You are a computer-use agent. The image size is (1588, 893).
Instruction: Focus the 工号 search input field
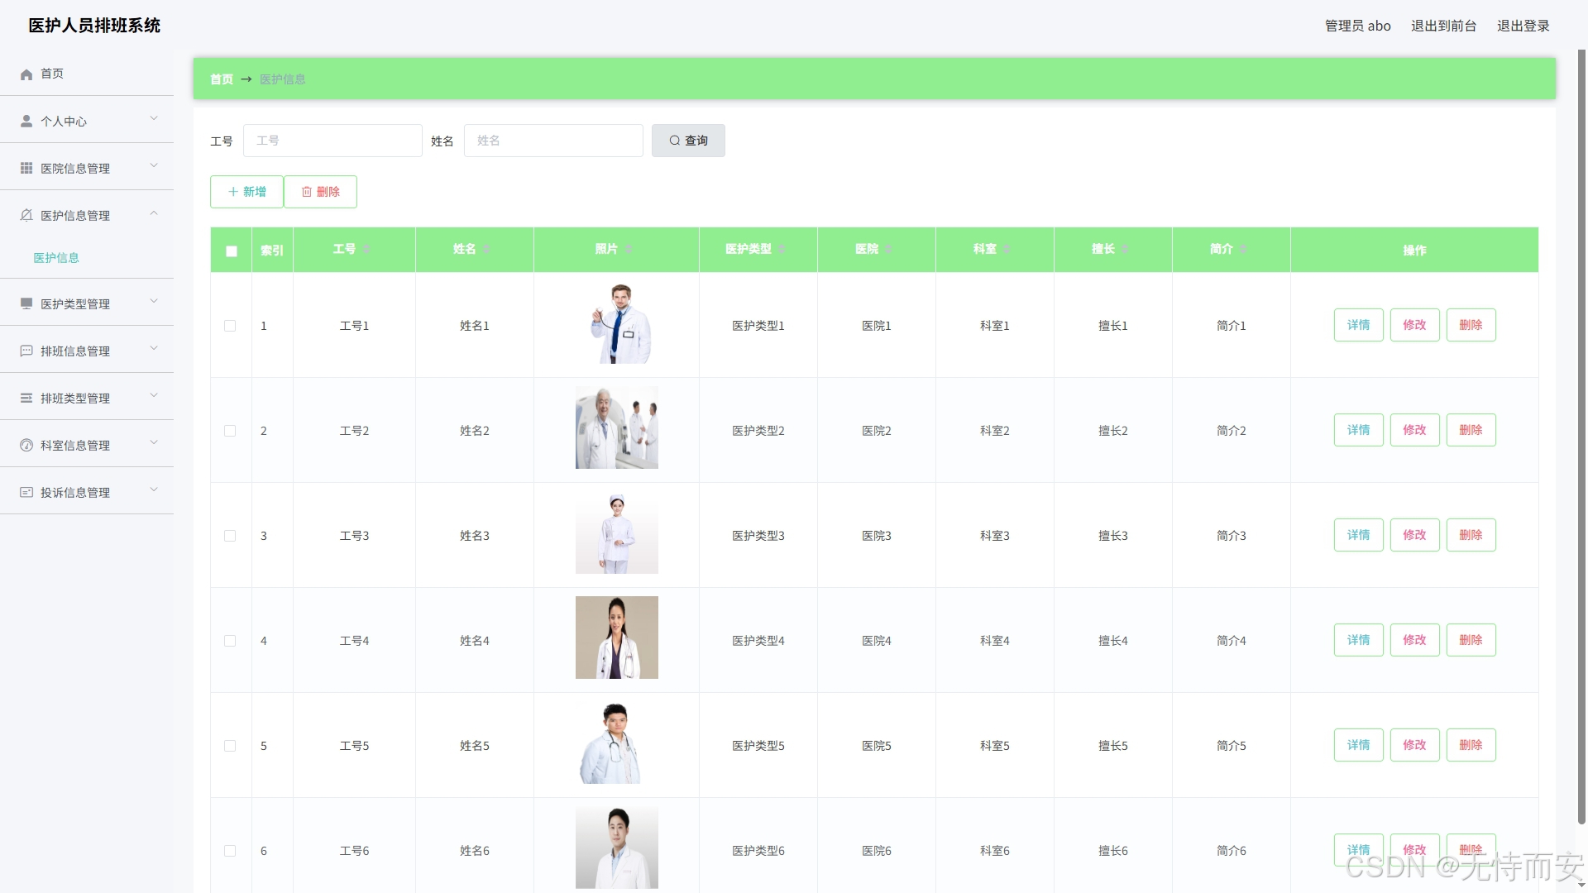pos(332,141)
